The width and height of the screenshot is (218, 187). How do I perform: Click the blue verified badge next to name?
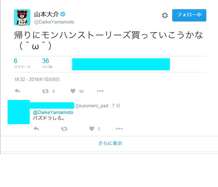[63, 14]
